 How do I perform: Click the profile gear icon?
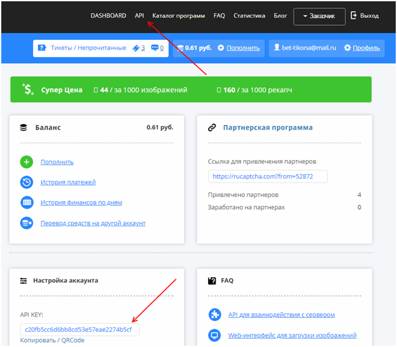(x=348, y=48)
